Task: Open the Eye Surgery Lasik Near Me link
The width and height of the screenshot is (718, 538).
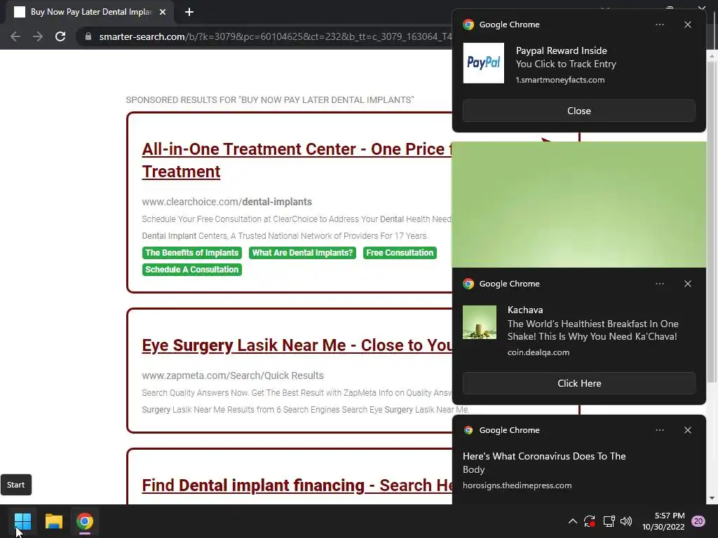Action: 297,345
